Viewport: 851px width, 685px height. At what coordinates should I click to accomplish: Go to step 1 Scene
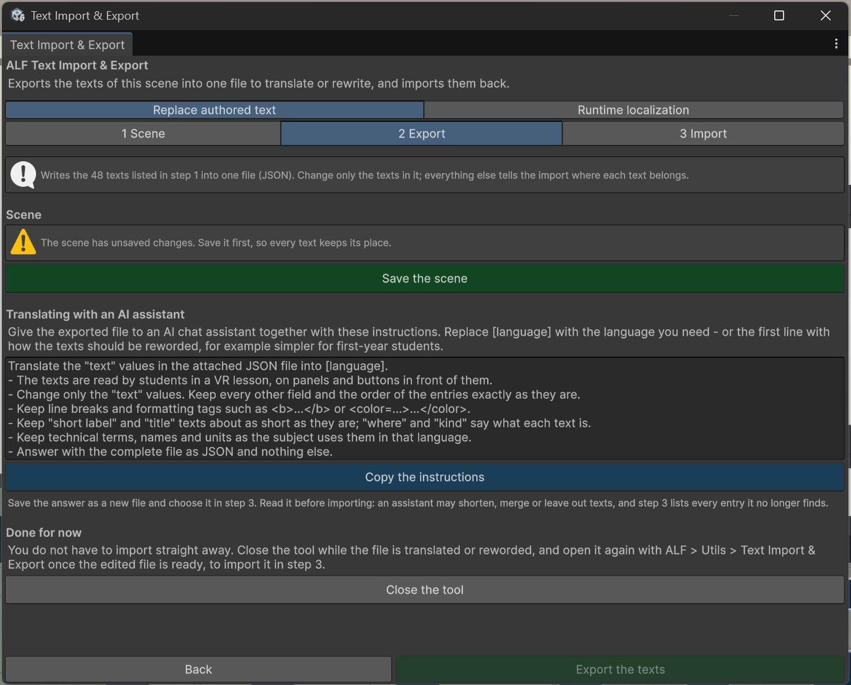pos(143,134)
